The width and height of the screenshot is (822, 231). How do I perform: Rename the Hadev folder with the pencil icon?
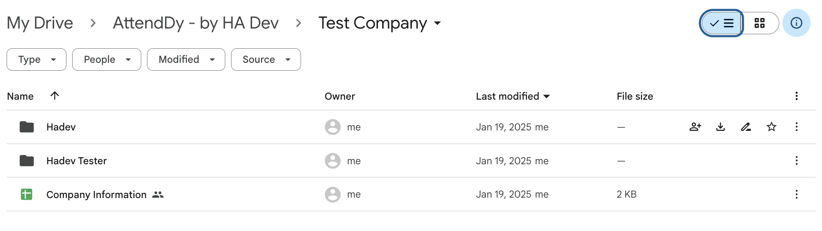(746, 127)
